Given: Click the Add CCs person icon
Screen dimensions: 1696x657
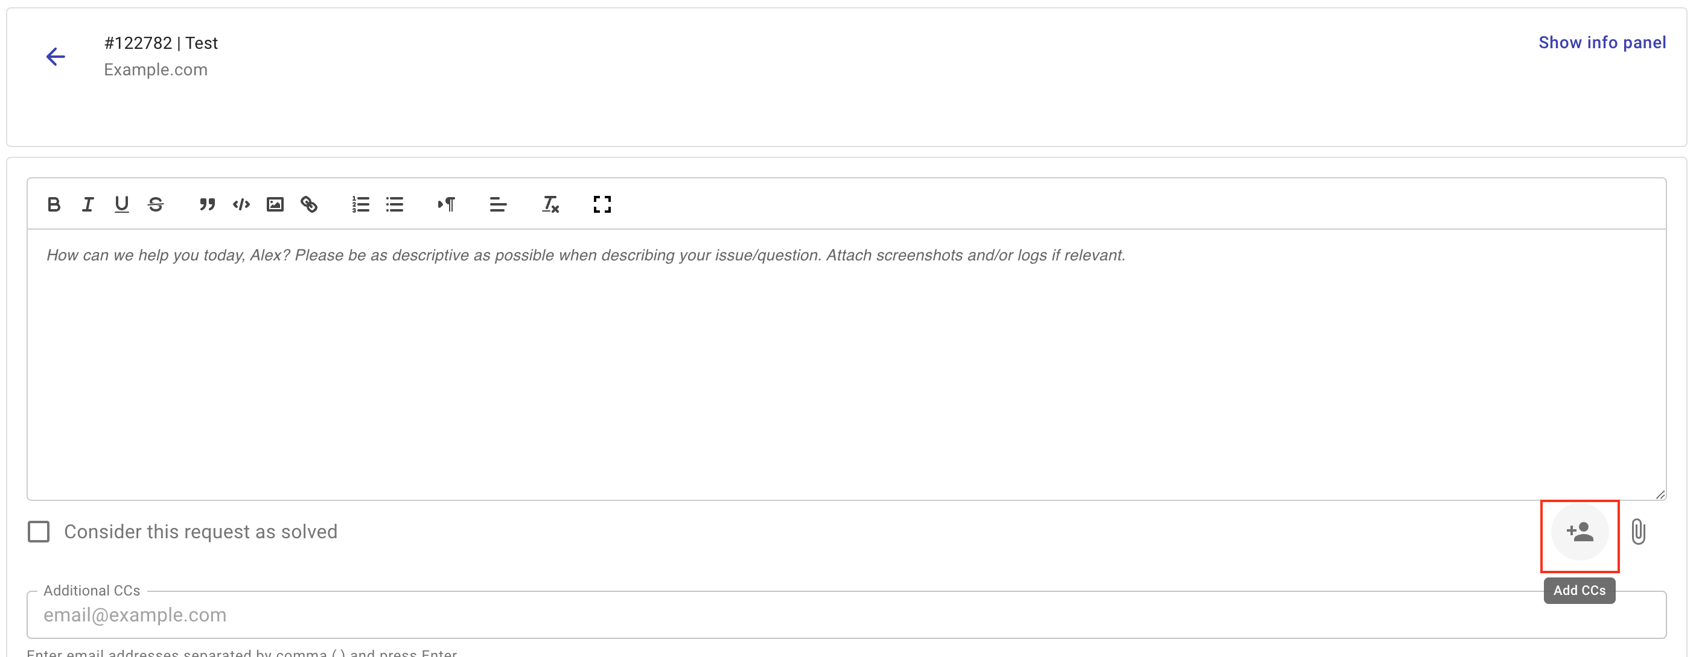Looking at the screenshot, I should pyautogui.click(x=1580, y=532).
